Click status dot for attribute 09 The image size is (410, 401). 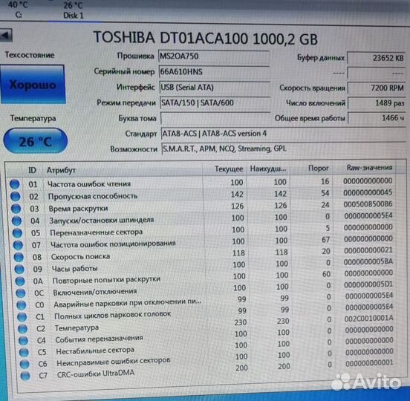(x=19, y=269)
